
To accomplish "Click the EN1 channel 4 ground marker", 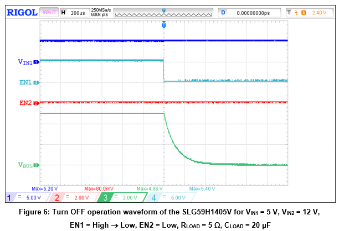I will [x=36, y=82].
